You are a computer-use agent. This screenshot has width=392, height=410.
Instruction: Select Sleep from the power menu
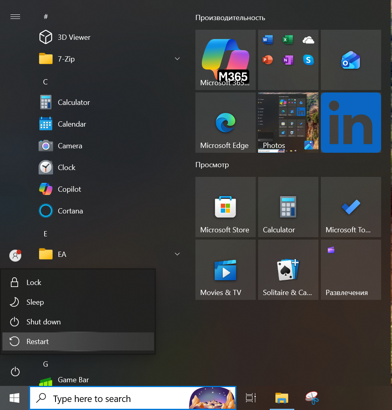pos(78,302)
